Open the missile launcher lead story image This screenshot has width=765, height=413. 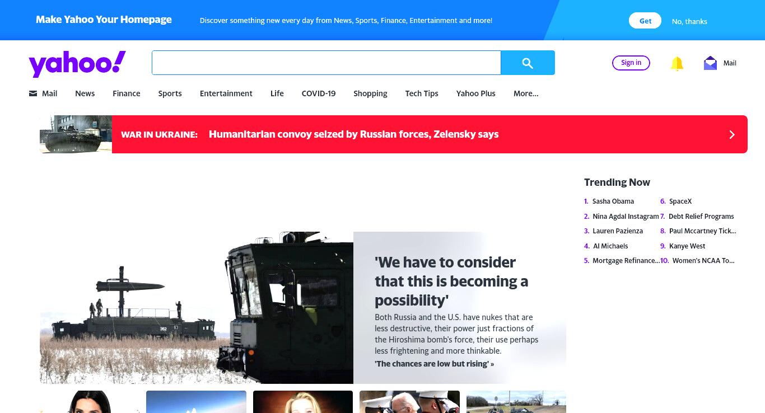(197, 307)
